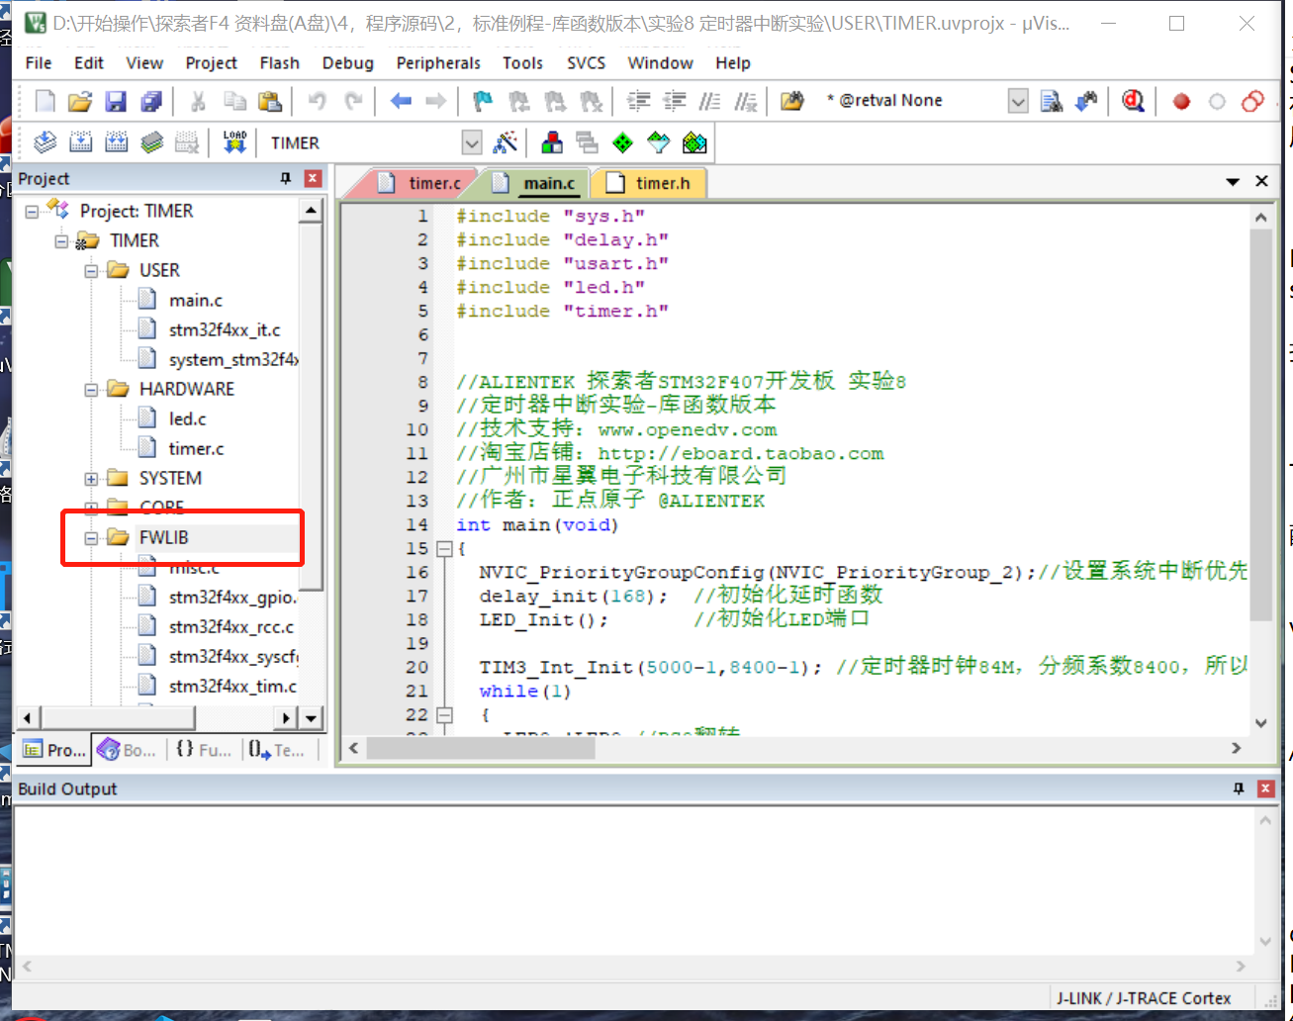Click the Cut scissors icon
The height and width of the screenshot is (1021, 1293).
198,101
